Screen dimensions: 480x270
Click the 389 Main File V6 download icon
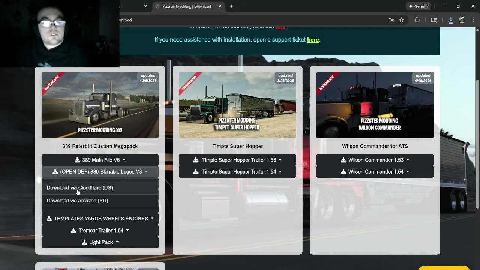[77, 160]
